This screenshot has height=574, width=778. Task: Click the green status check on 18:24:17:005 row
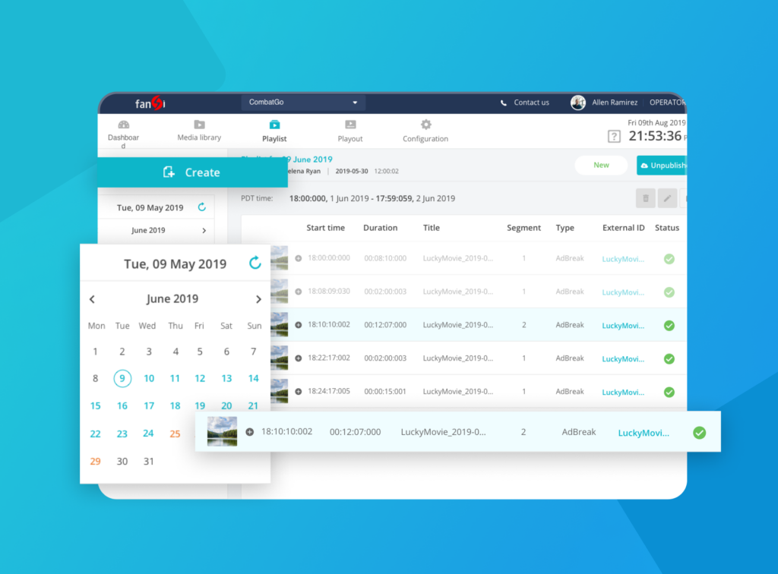point(669,392)
